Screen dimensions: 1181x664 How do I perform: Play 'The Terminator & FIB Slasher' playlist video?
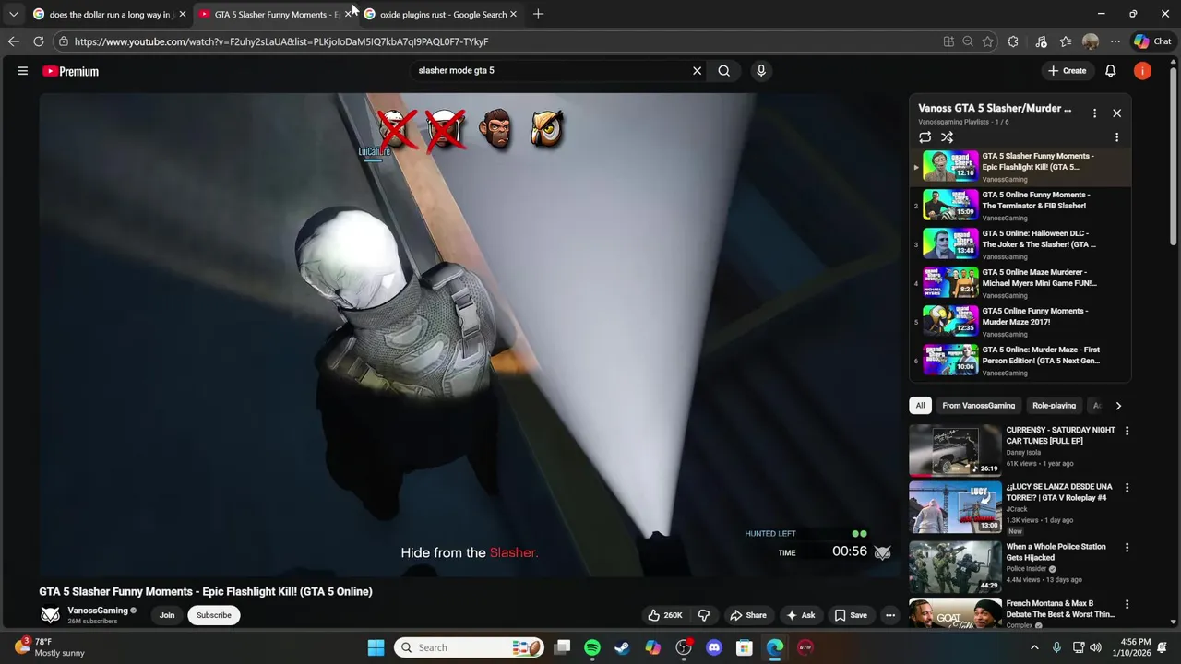click(1020, 205)
